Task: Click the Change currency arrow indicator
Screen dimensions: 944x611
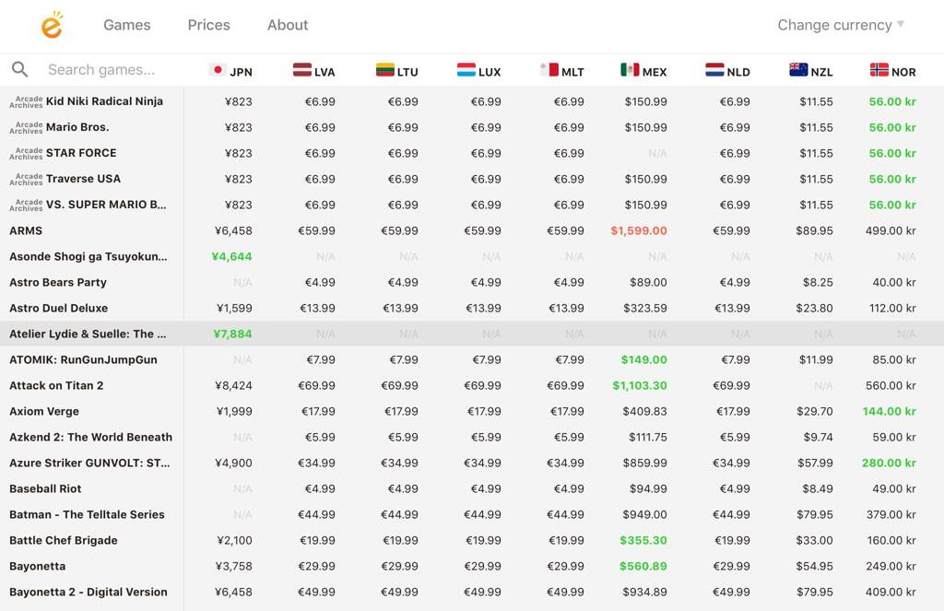Action: pyautogui.click(x=901, y=24)
